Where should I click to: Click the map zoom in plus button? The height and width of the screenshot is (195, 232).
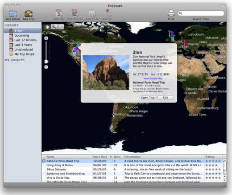[46, 38]
